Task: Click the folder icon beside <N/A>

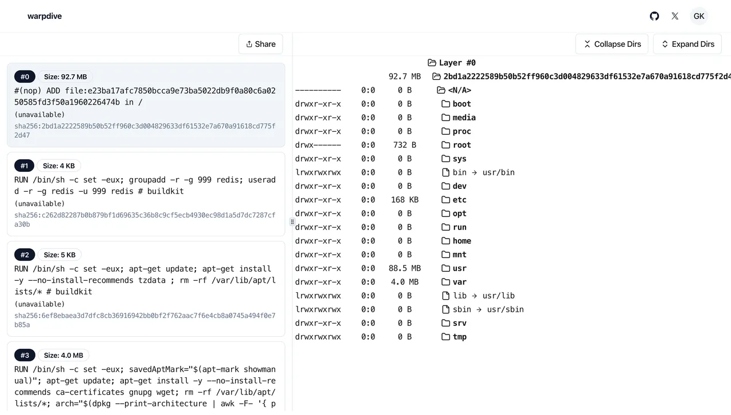Action: (x=441, y=90)
